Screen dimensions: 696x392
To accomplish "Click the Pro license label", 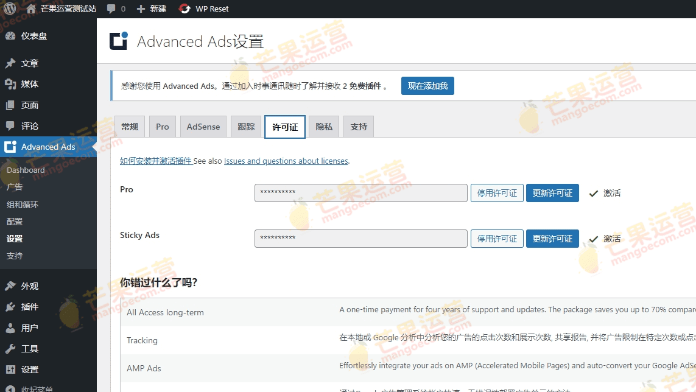I will [x=127, y=189].
